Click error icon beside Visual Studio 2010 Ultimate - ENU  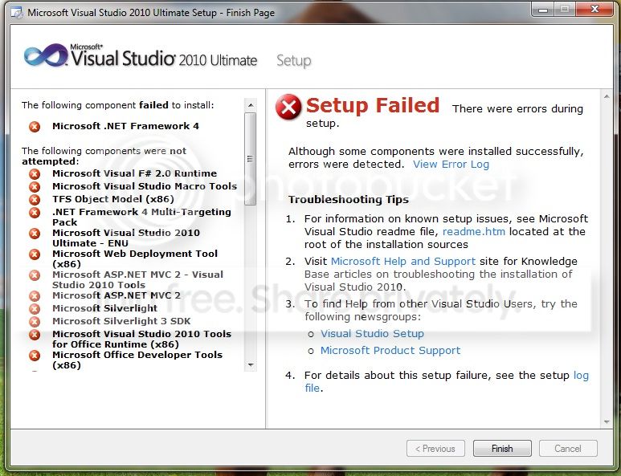(35, 234)
